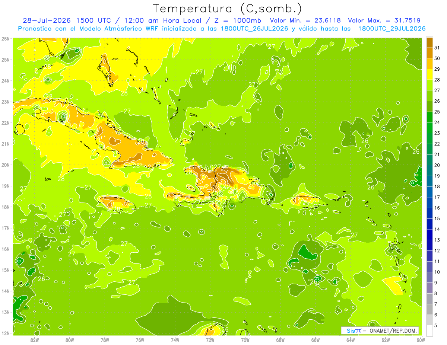Click the latitude axis label "22N"

coord(6,123)
